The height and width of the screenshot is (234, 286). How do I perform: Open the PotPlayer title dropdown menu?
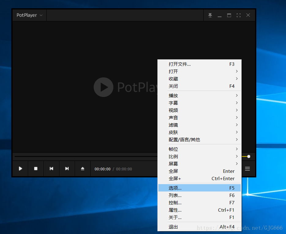coord(29,15)
